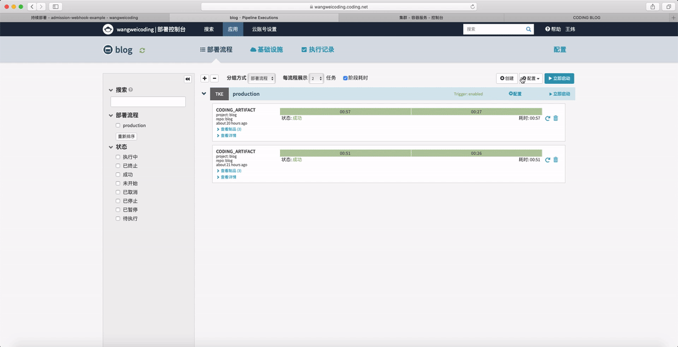Check the 已终止 status filter
Screen dimensions: 678x347
coord(117,166)
